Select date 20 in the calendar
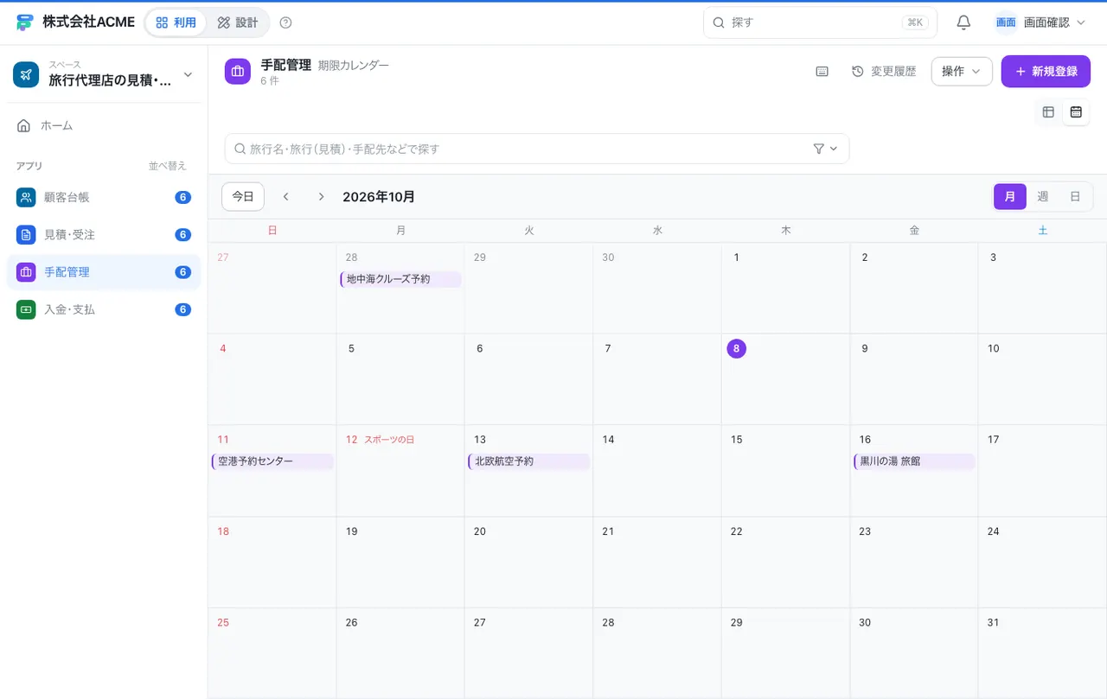1107x699 pixels. (x=480, y=531)
